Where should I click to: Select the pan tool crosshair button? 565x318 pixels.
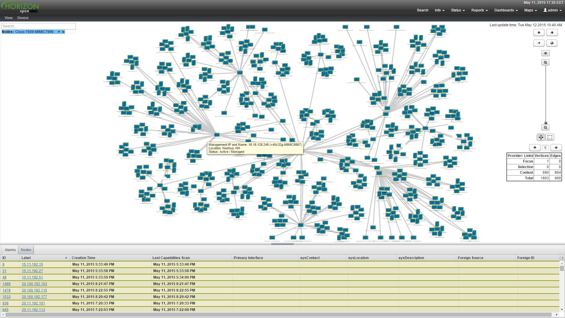pos(541,137)
